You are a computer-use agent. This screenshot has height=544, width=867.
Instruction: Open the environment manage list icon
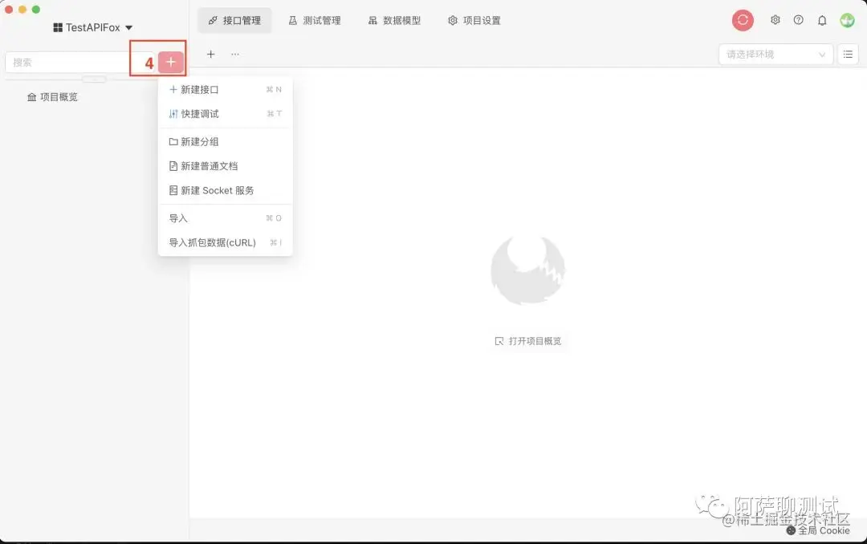(x=849, y=54)
